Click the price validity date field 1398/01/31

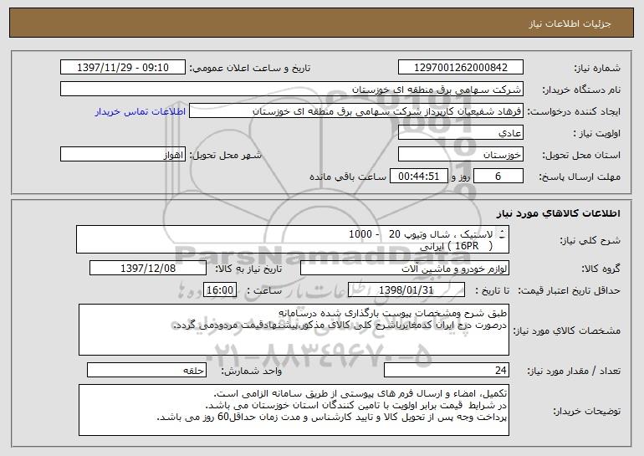[x=406, y=289]
